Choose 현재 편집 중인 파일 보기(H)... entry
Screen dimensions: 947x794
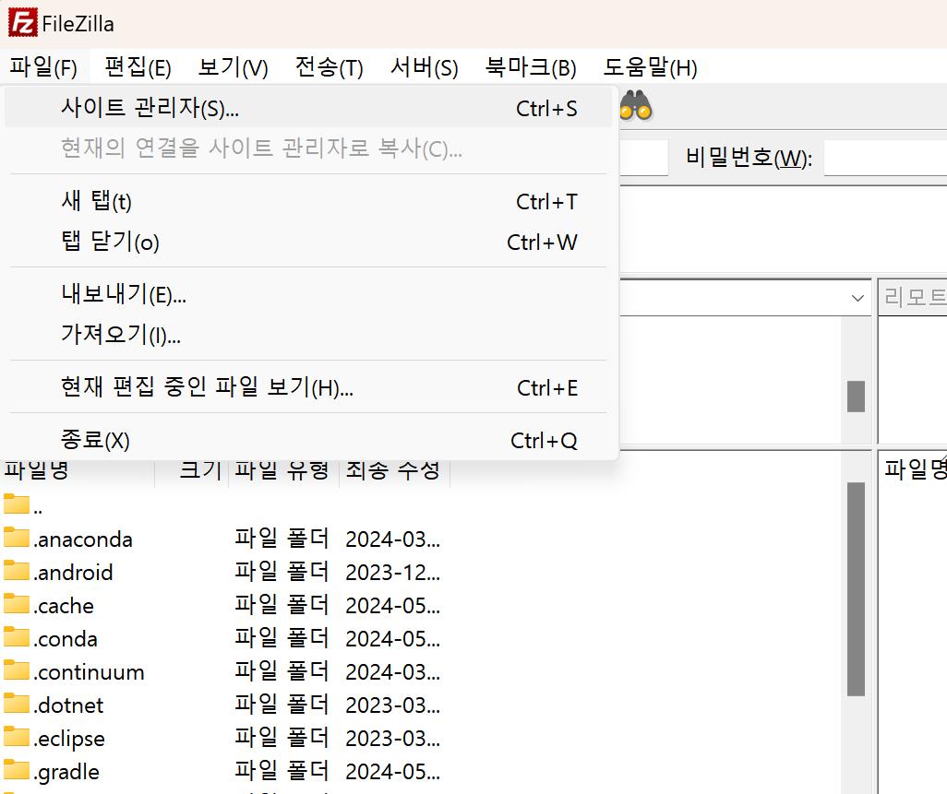pos(308,387)
